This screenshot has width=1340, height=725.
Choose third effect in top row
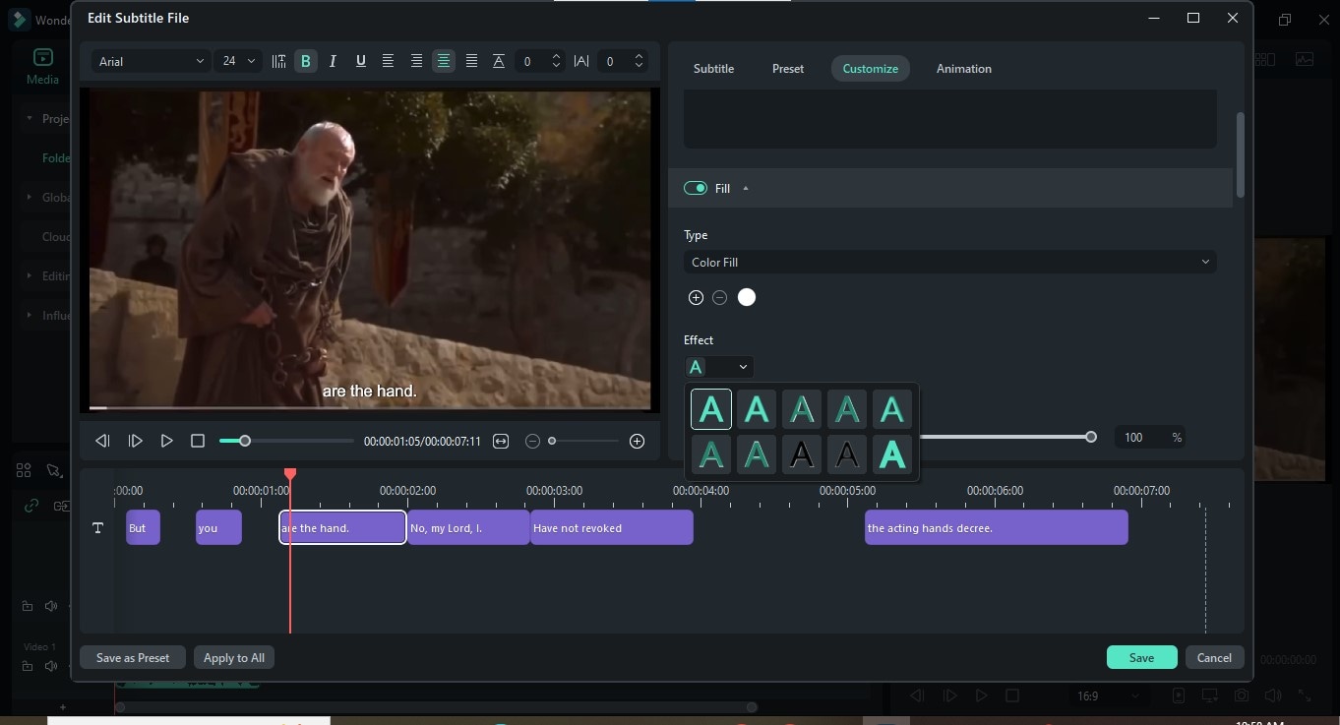tap(802, 409)
